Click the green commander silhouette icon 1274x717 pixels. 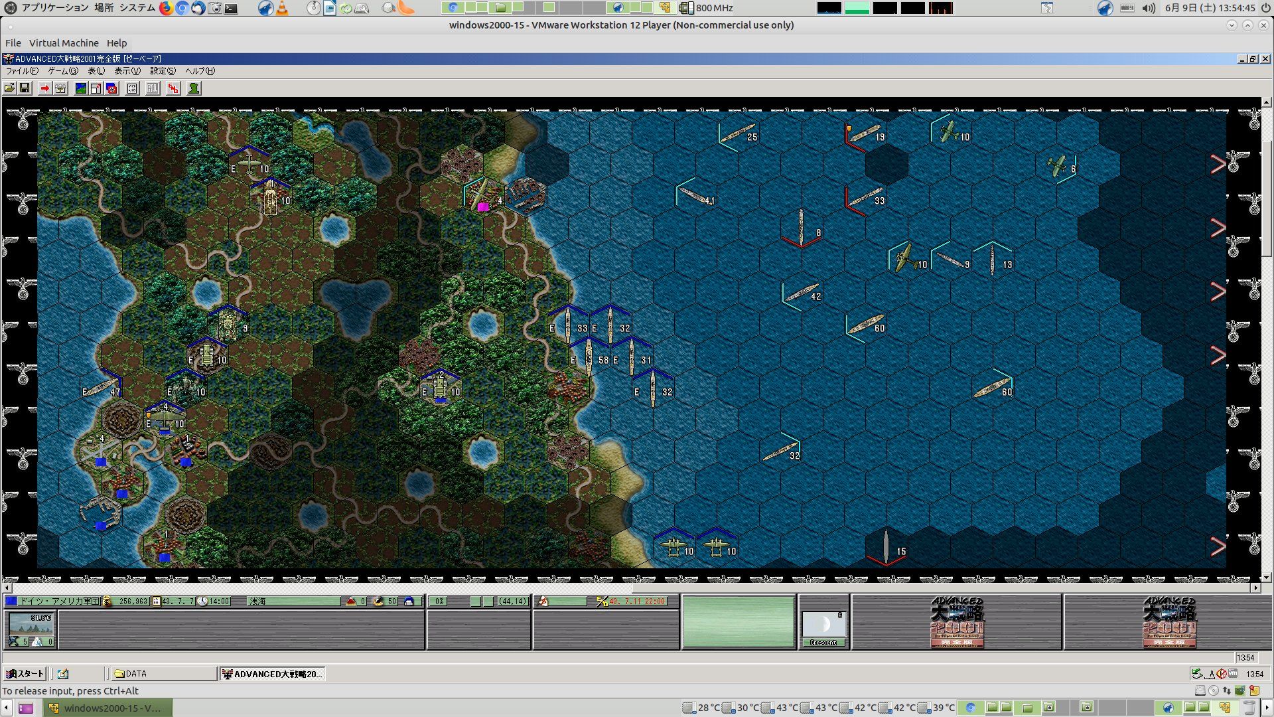coord(194,88)
